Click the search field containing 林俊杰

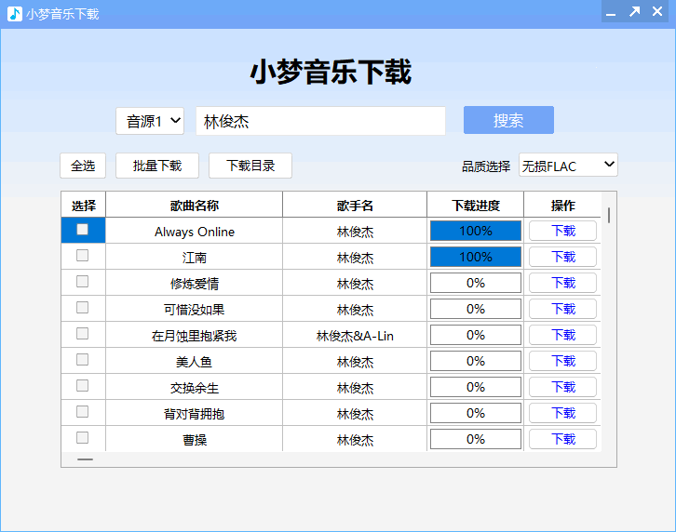(320, 121)
